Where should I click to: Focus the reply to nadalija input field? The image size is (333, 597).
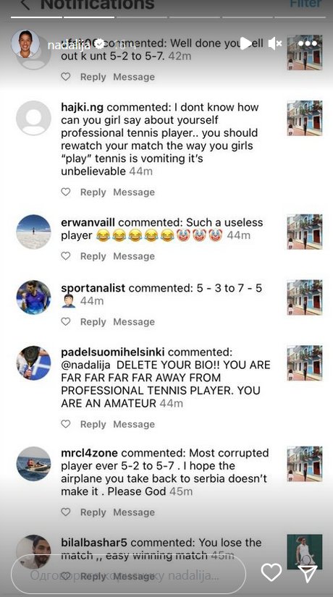pos(128,575)
